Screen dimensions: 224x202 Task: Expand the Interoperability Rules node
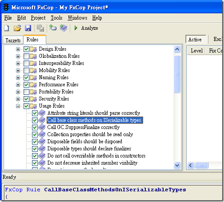pos(18,63)
